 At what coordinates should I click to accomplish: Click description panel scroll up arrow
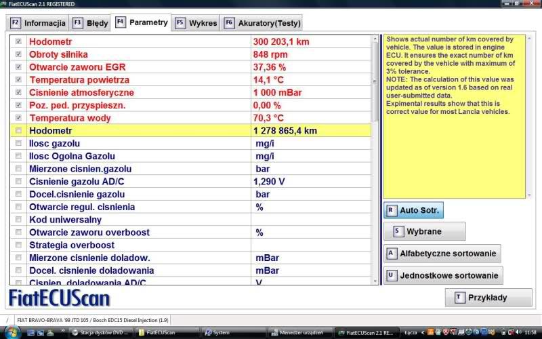click(x=529, y=39)
